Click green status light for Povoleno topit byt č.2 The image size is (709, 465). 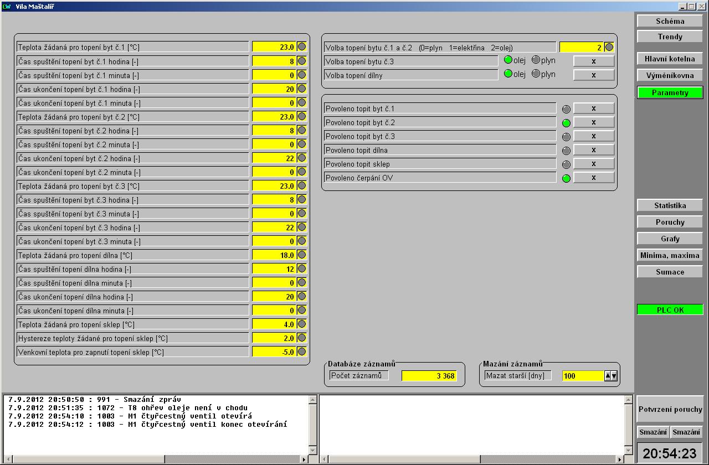click(566, 123)
